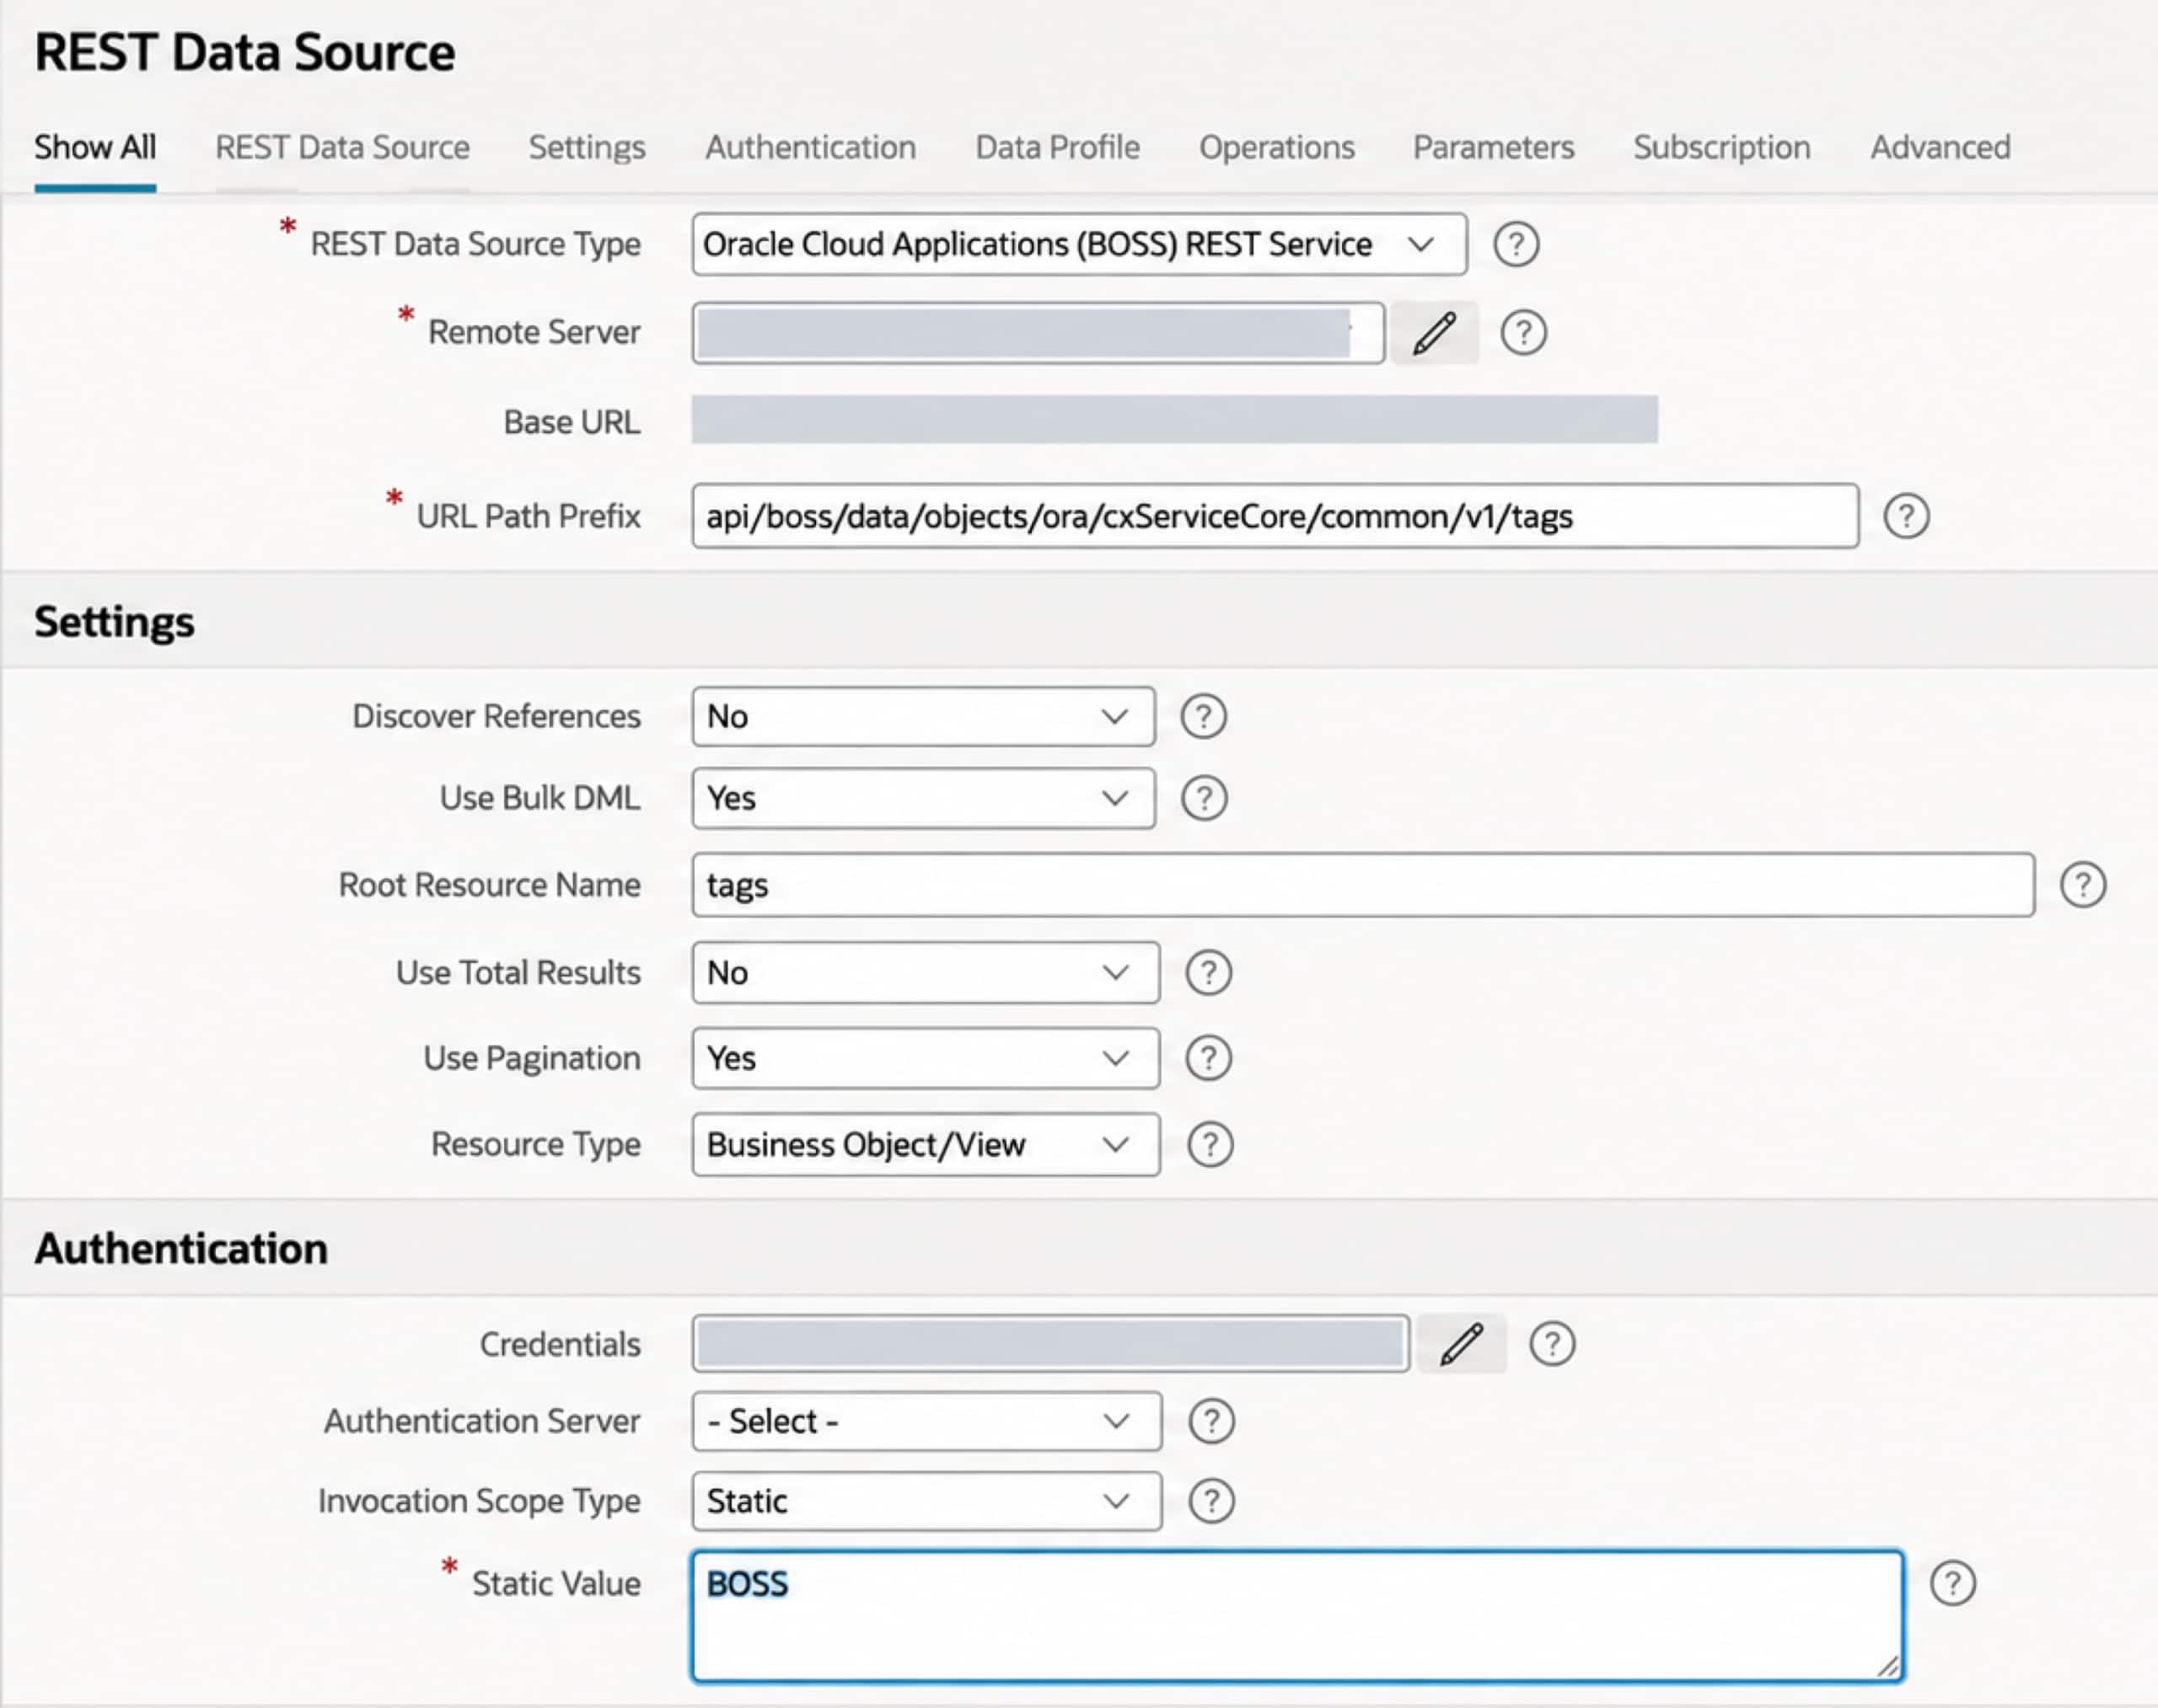Show help for Static Value
2158x1708 pixels.
(1952, 1583)
